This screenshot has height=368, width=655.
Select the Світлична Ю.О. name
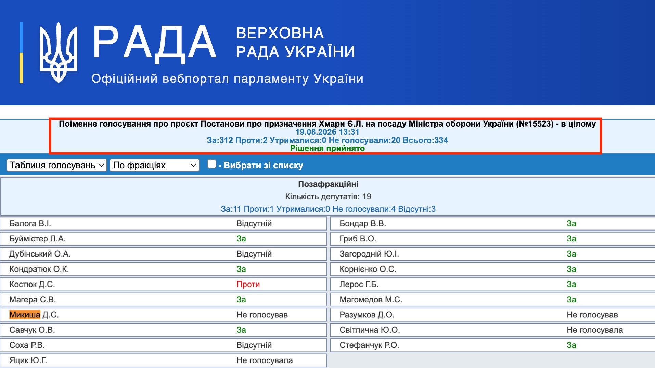370,330
